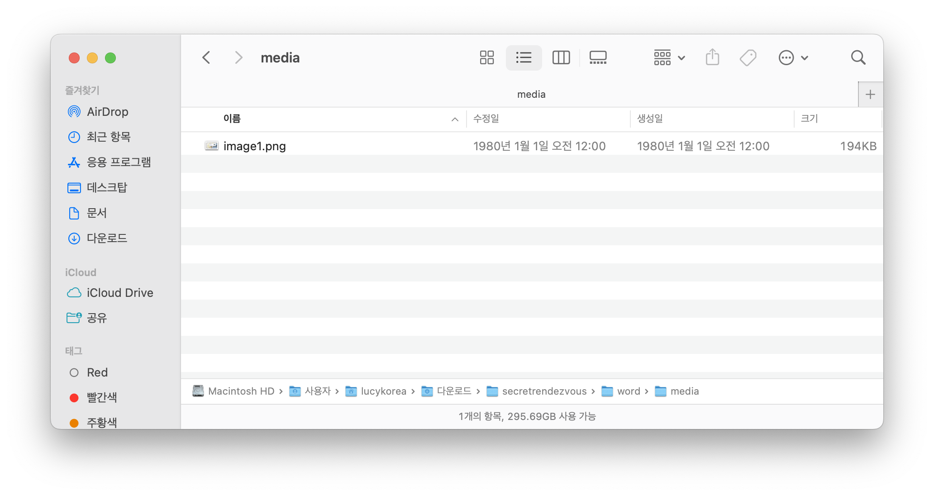
Task: Select the image1.png file row
Action: pos(532,146)
